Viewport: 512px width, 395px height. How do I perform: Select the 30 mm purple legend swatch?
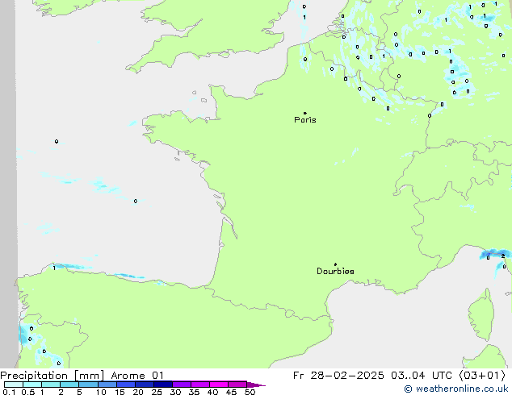tap(181, 385)
